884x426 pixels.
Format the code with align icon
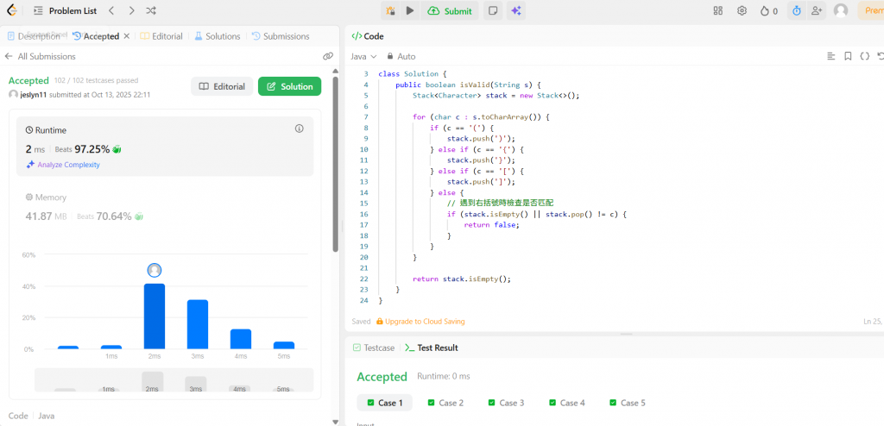tap(831, 56)
